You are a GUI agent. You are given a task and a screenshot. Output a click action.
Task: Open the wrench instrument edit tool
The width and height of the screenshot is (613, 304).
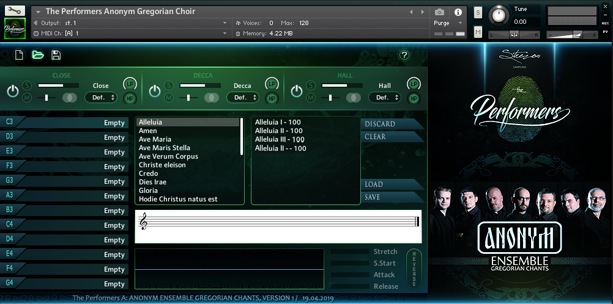click(15, 10)
